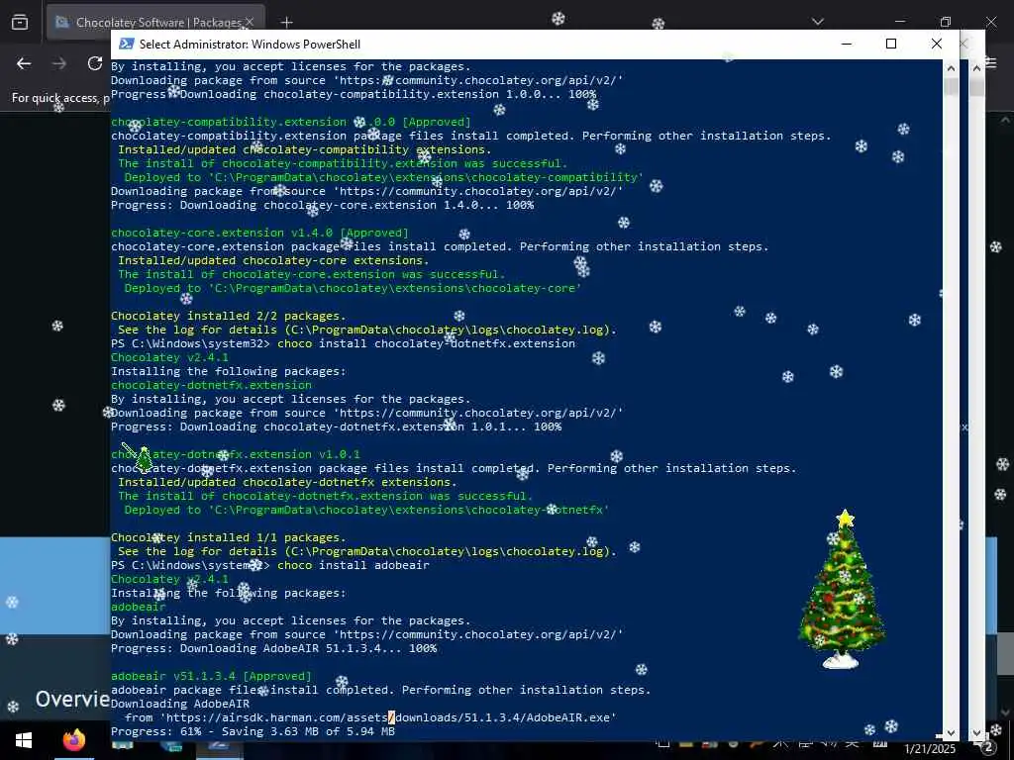Minimize the browser window behind PowerShell

tap(899, 22)
